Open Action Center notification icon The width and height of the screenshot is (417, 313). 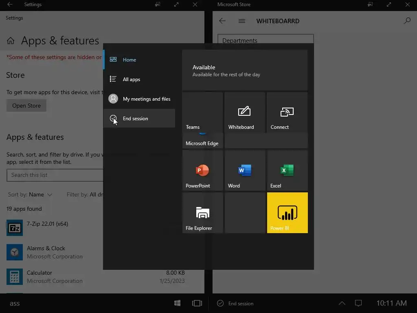tap(358, 303)
